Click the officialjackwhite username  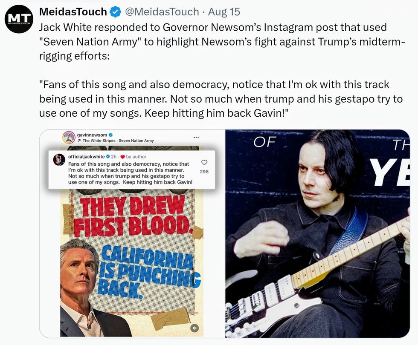(86, 157)
